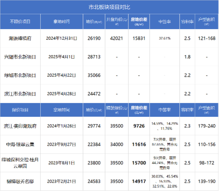
Task: Select the opening price 42021 cell
Action: click(x=117, y=38)
